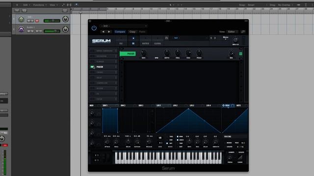
Task: Select the LFO 2 tab
Action: click(175, 106)
